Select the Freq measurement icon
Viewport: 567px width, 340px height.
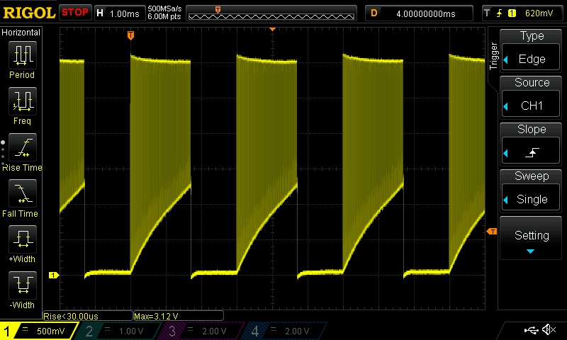pos(22,102)
